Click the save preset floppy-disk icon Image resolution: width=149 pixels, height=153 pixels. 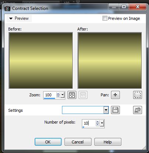(x=115, y=110)
